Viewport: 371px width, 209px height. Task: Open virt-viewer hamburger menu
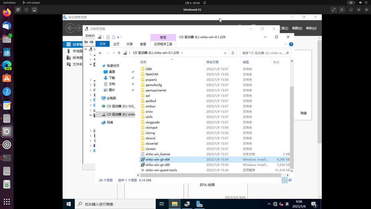tap(342, 10)
